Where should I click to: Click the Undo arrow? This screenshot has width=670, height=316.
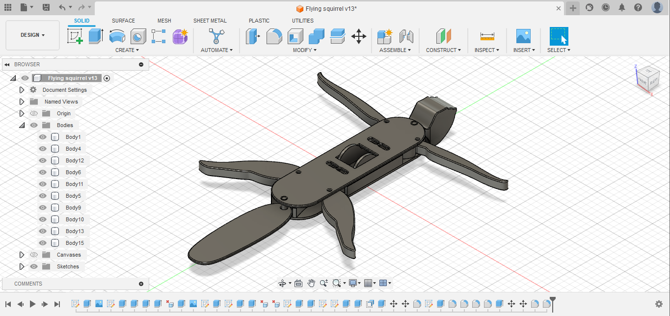coord(62,7)
